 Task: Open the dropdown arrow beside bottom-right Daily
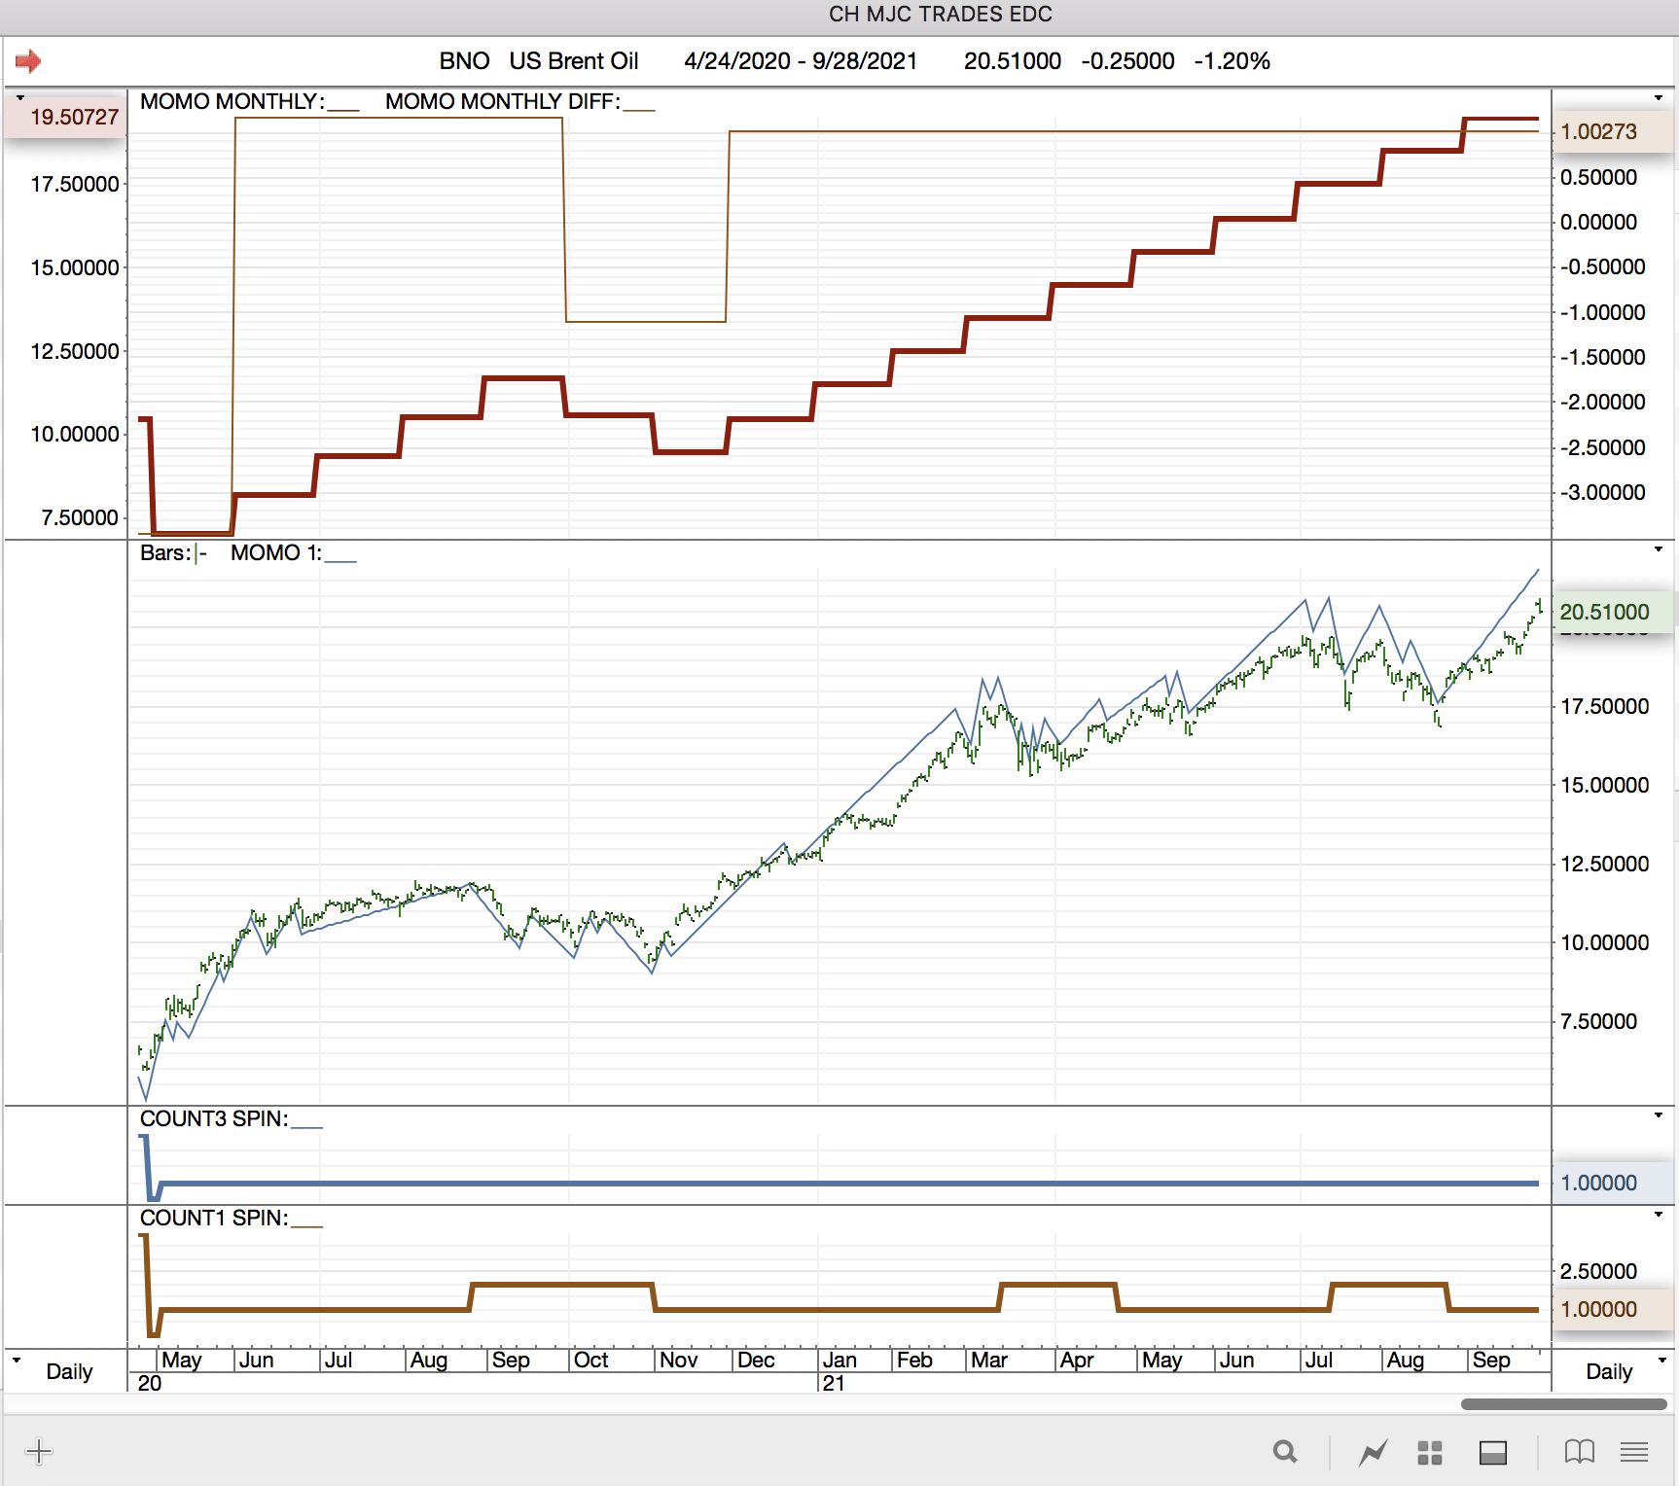pos(1662,1360)
